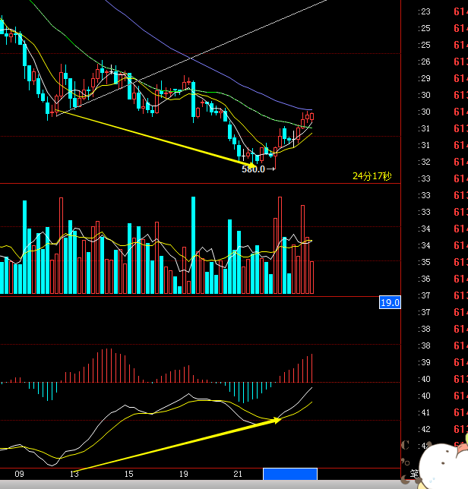This screenshot has height=489, width=468.
Task: Click date 15 on the time axis
Action: (129, 474)
